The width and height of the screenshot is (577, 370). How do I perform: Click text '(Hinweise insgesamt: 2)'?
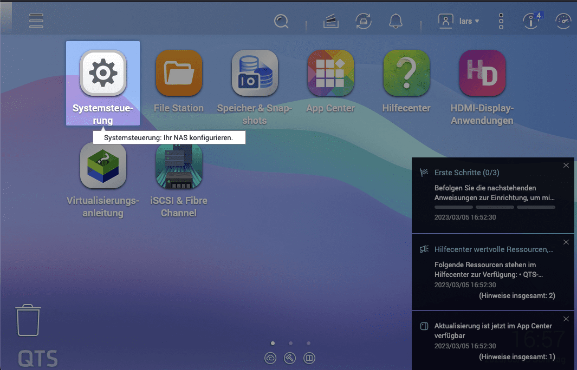(x=517, y=295)
